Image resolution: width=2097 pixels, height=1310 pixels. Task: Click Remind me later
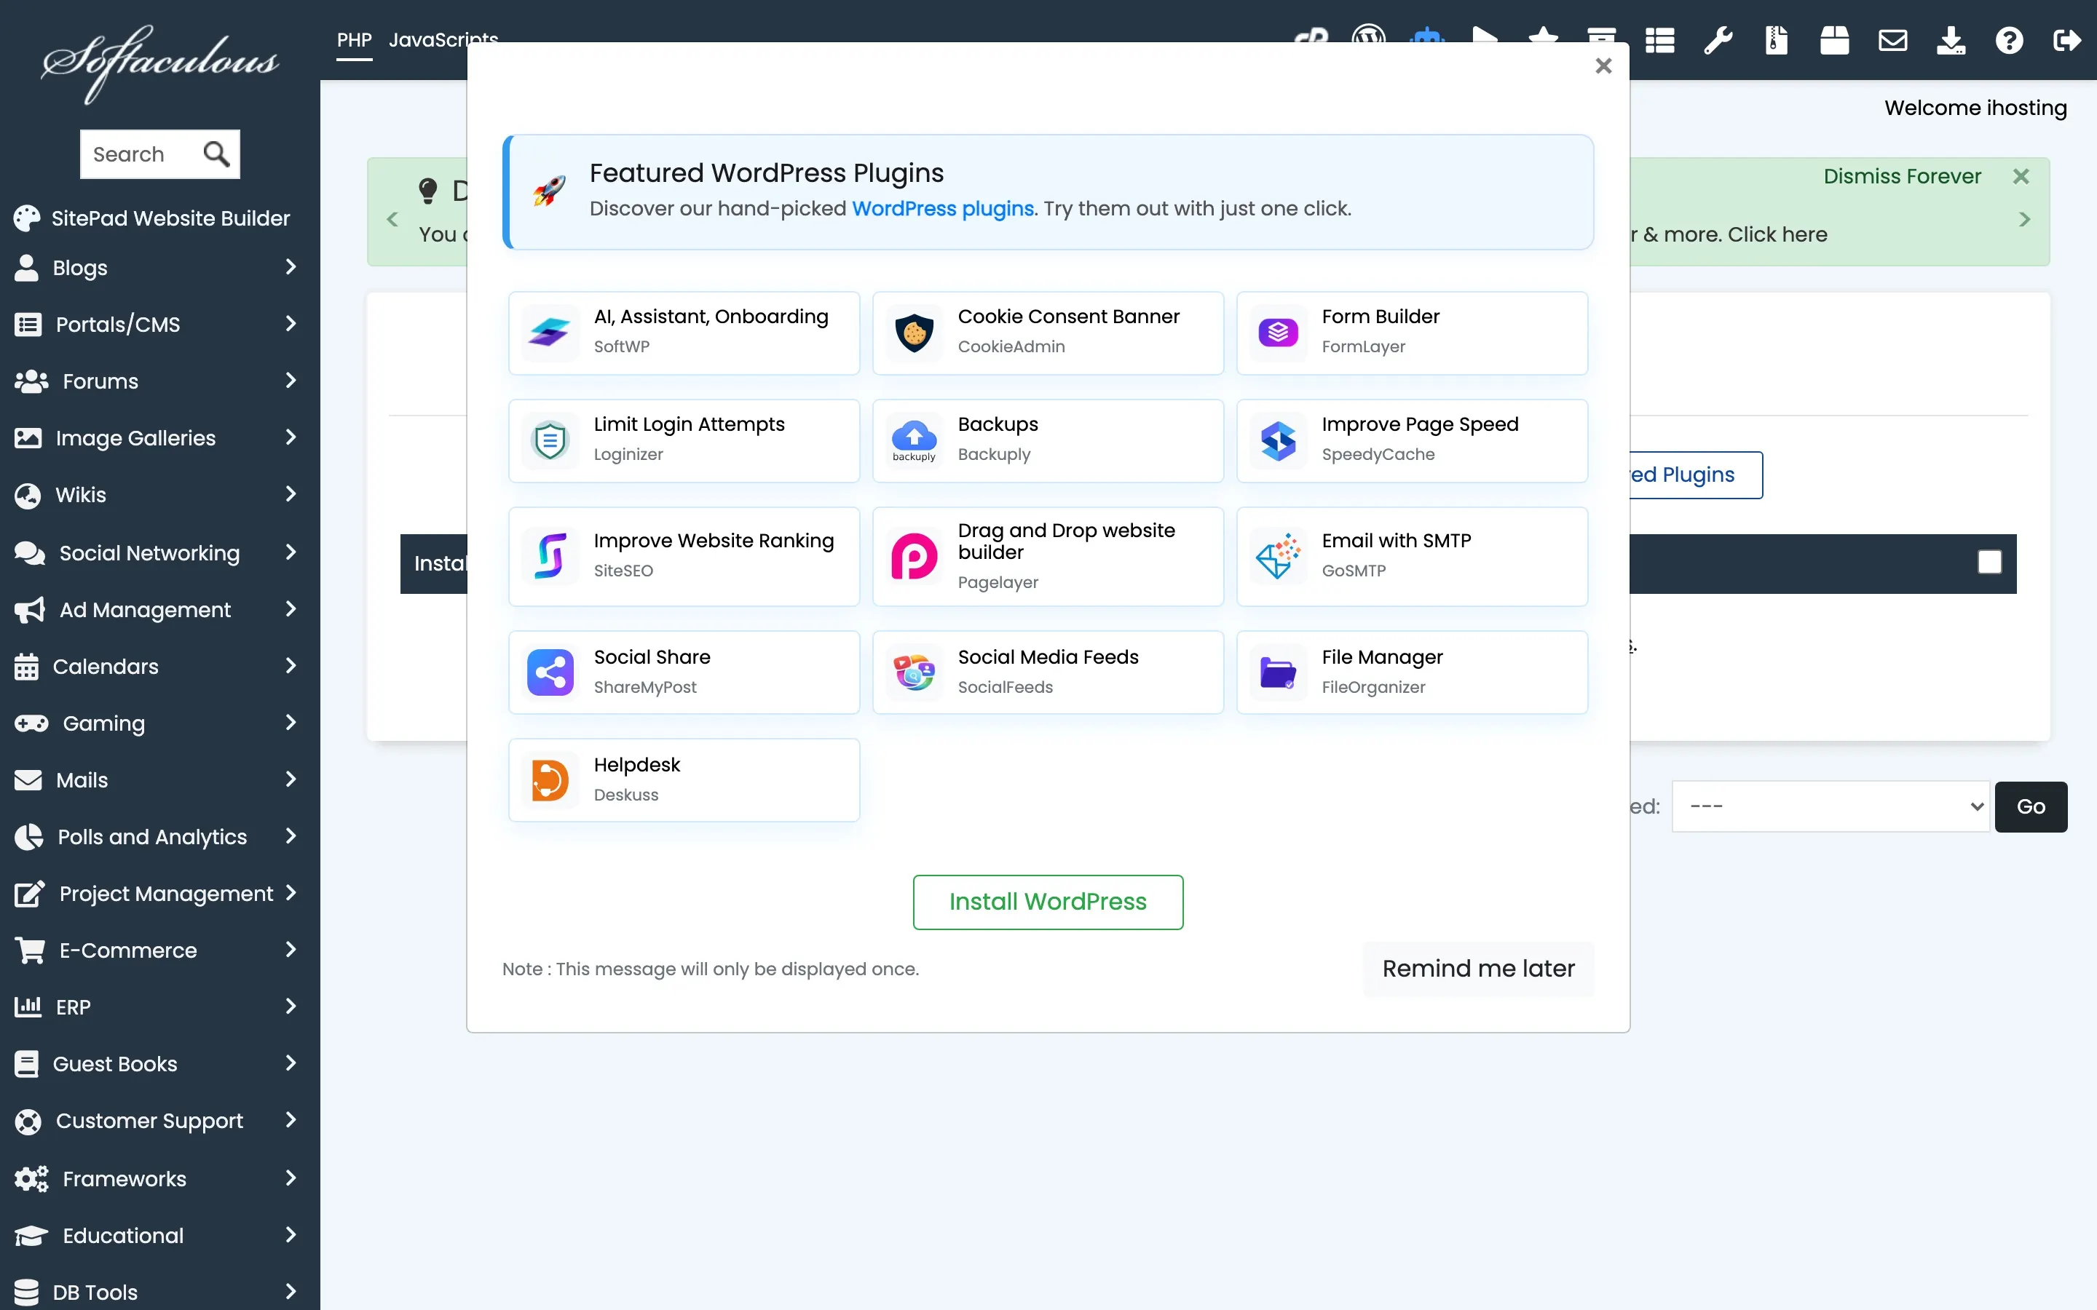(x=1478, y=969)
